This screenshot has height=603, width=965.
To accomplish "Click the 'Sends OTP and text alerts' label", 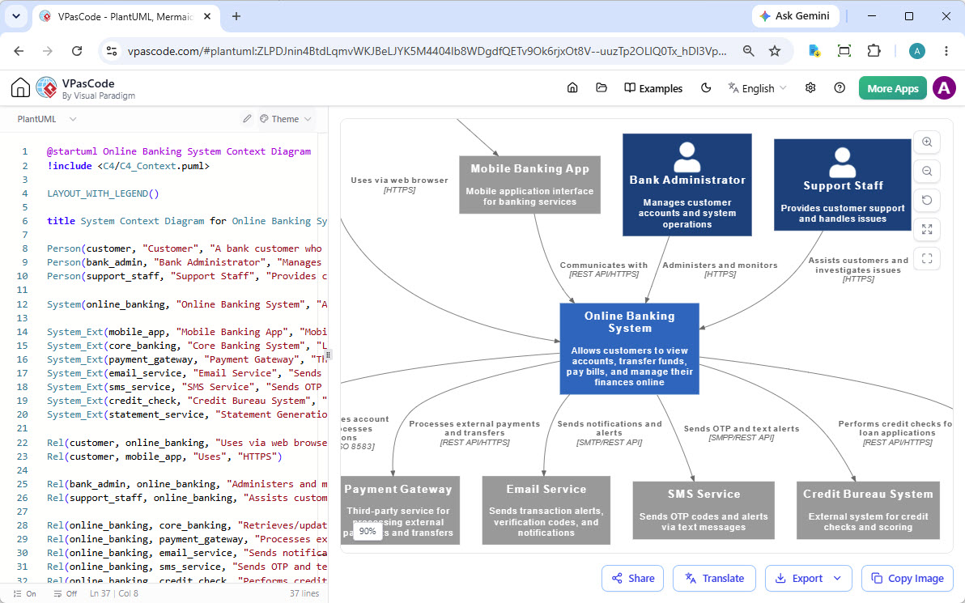I will coord(741,428).
